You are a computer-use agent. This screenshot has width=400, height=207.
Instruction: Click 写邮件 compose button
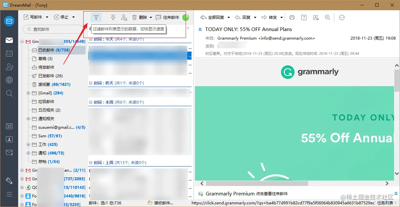click(x=33, y=17)
